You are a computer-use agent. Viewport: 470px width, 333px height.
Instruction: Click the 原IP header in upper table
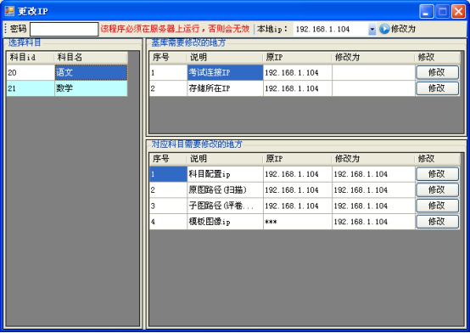[298, 57]
